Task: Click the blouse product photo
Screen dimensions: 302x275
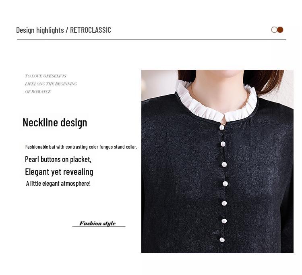Action: point(217,161)
